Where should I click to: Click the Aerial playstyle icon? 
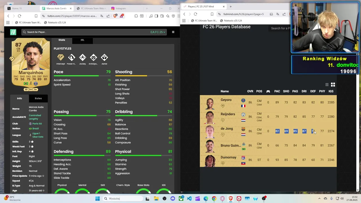tap(104, 58)
